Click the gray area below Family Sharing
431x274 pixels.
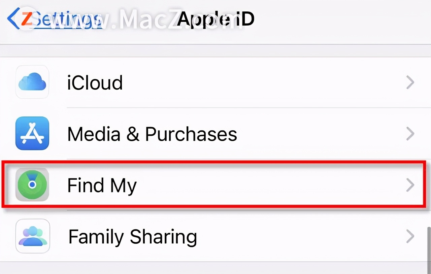click(x=215, y=268)
